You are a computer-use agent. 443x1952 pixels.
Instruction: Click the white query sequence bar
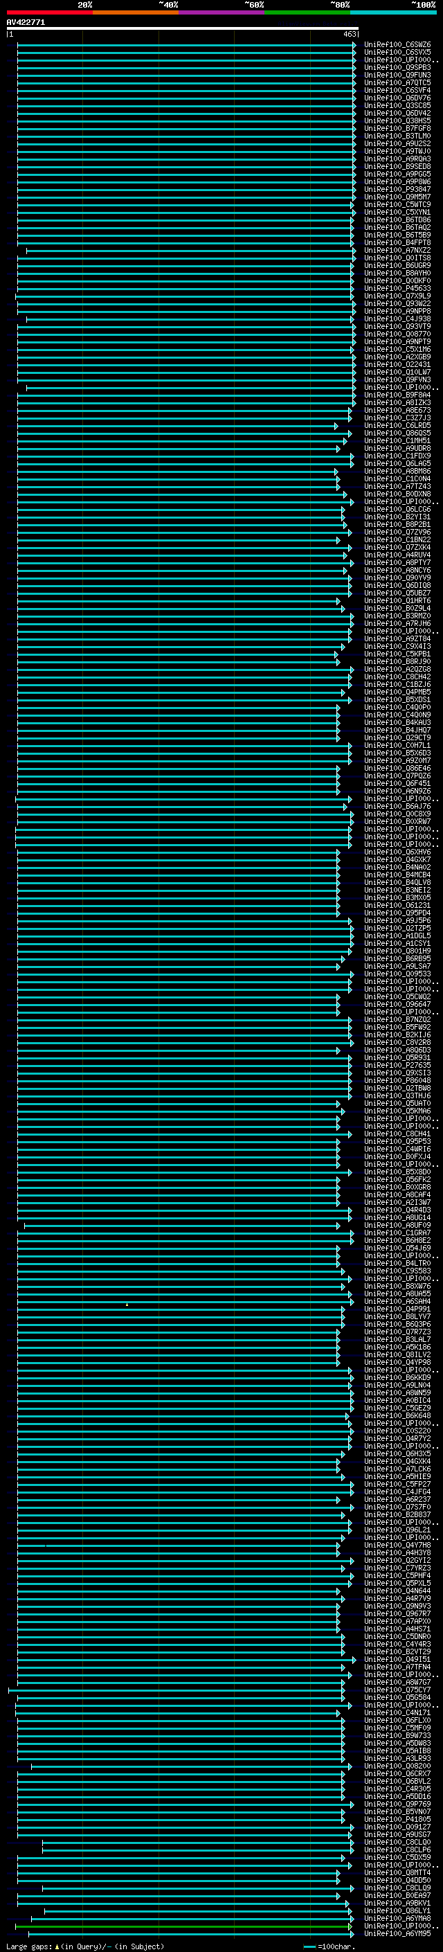[x=182, y=29]
